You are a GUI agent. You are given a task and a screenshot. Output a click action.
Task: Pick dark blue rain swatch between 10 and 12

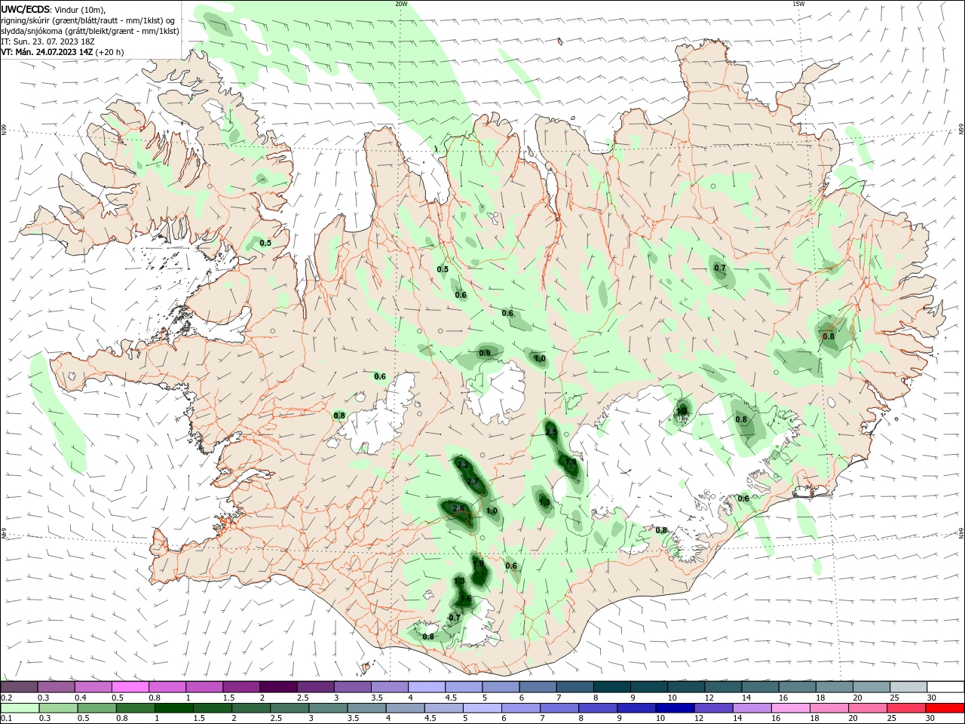(674, 708)
